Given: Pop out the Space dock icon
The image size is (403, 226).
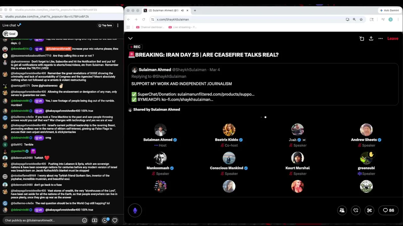Looking at the screenshot, I should tap(362, 38).
